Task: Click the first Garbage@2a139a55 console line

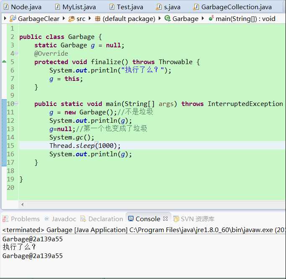Action: coord(33,239)
